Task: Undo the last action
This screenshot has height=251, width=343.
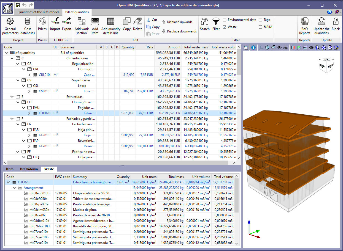Action: pyautogui.click(x=24, y=5)
